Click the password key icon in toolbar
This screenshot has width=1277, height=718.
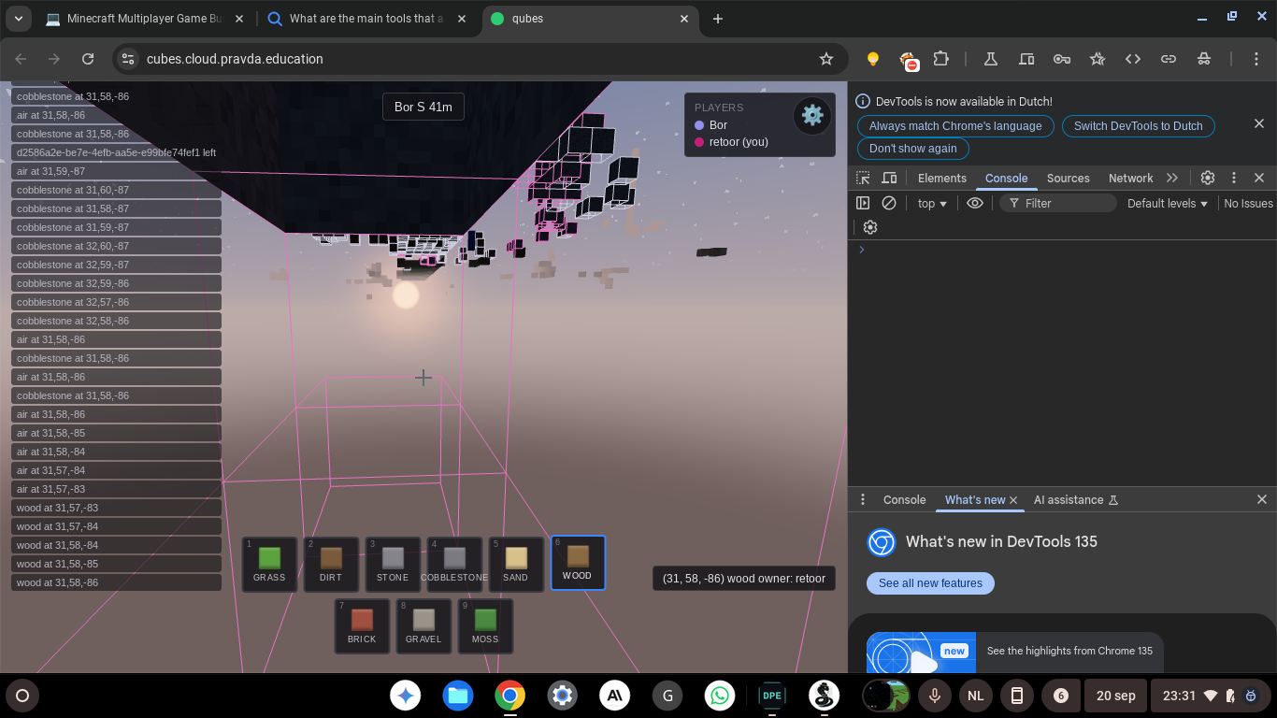[1062, 59]
